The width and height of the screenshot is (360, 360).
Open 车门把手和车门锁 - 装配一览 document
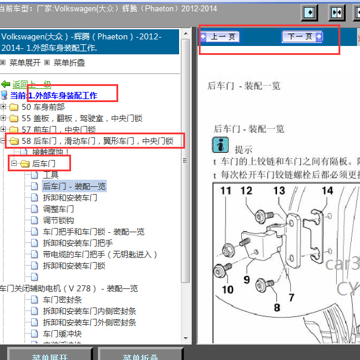[94, 232]
